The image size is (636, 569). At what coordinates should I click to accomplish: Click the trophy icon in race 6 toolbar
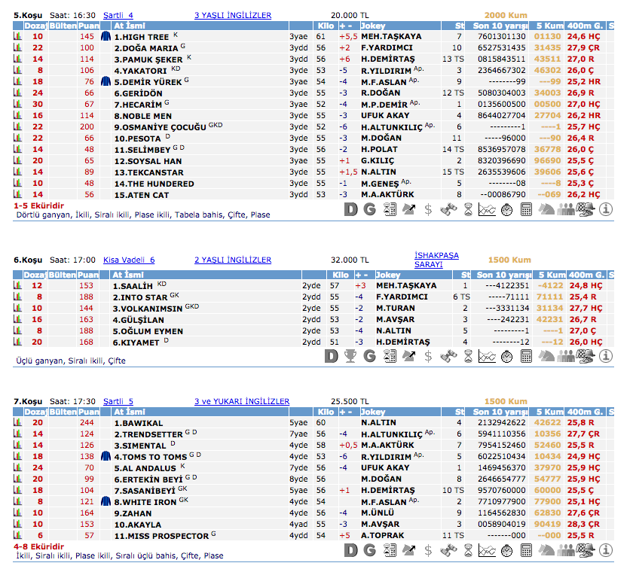click(x=349, y=355)
